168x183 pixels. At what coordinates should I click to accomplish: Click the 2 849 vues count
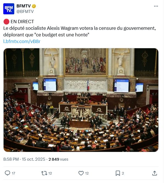coord(58,159)
